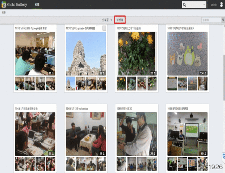
Task: Click the 分享至 menu label
Action: [105, 20]
